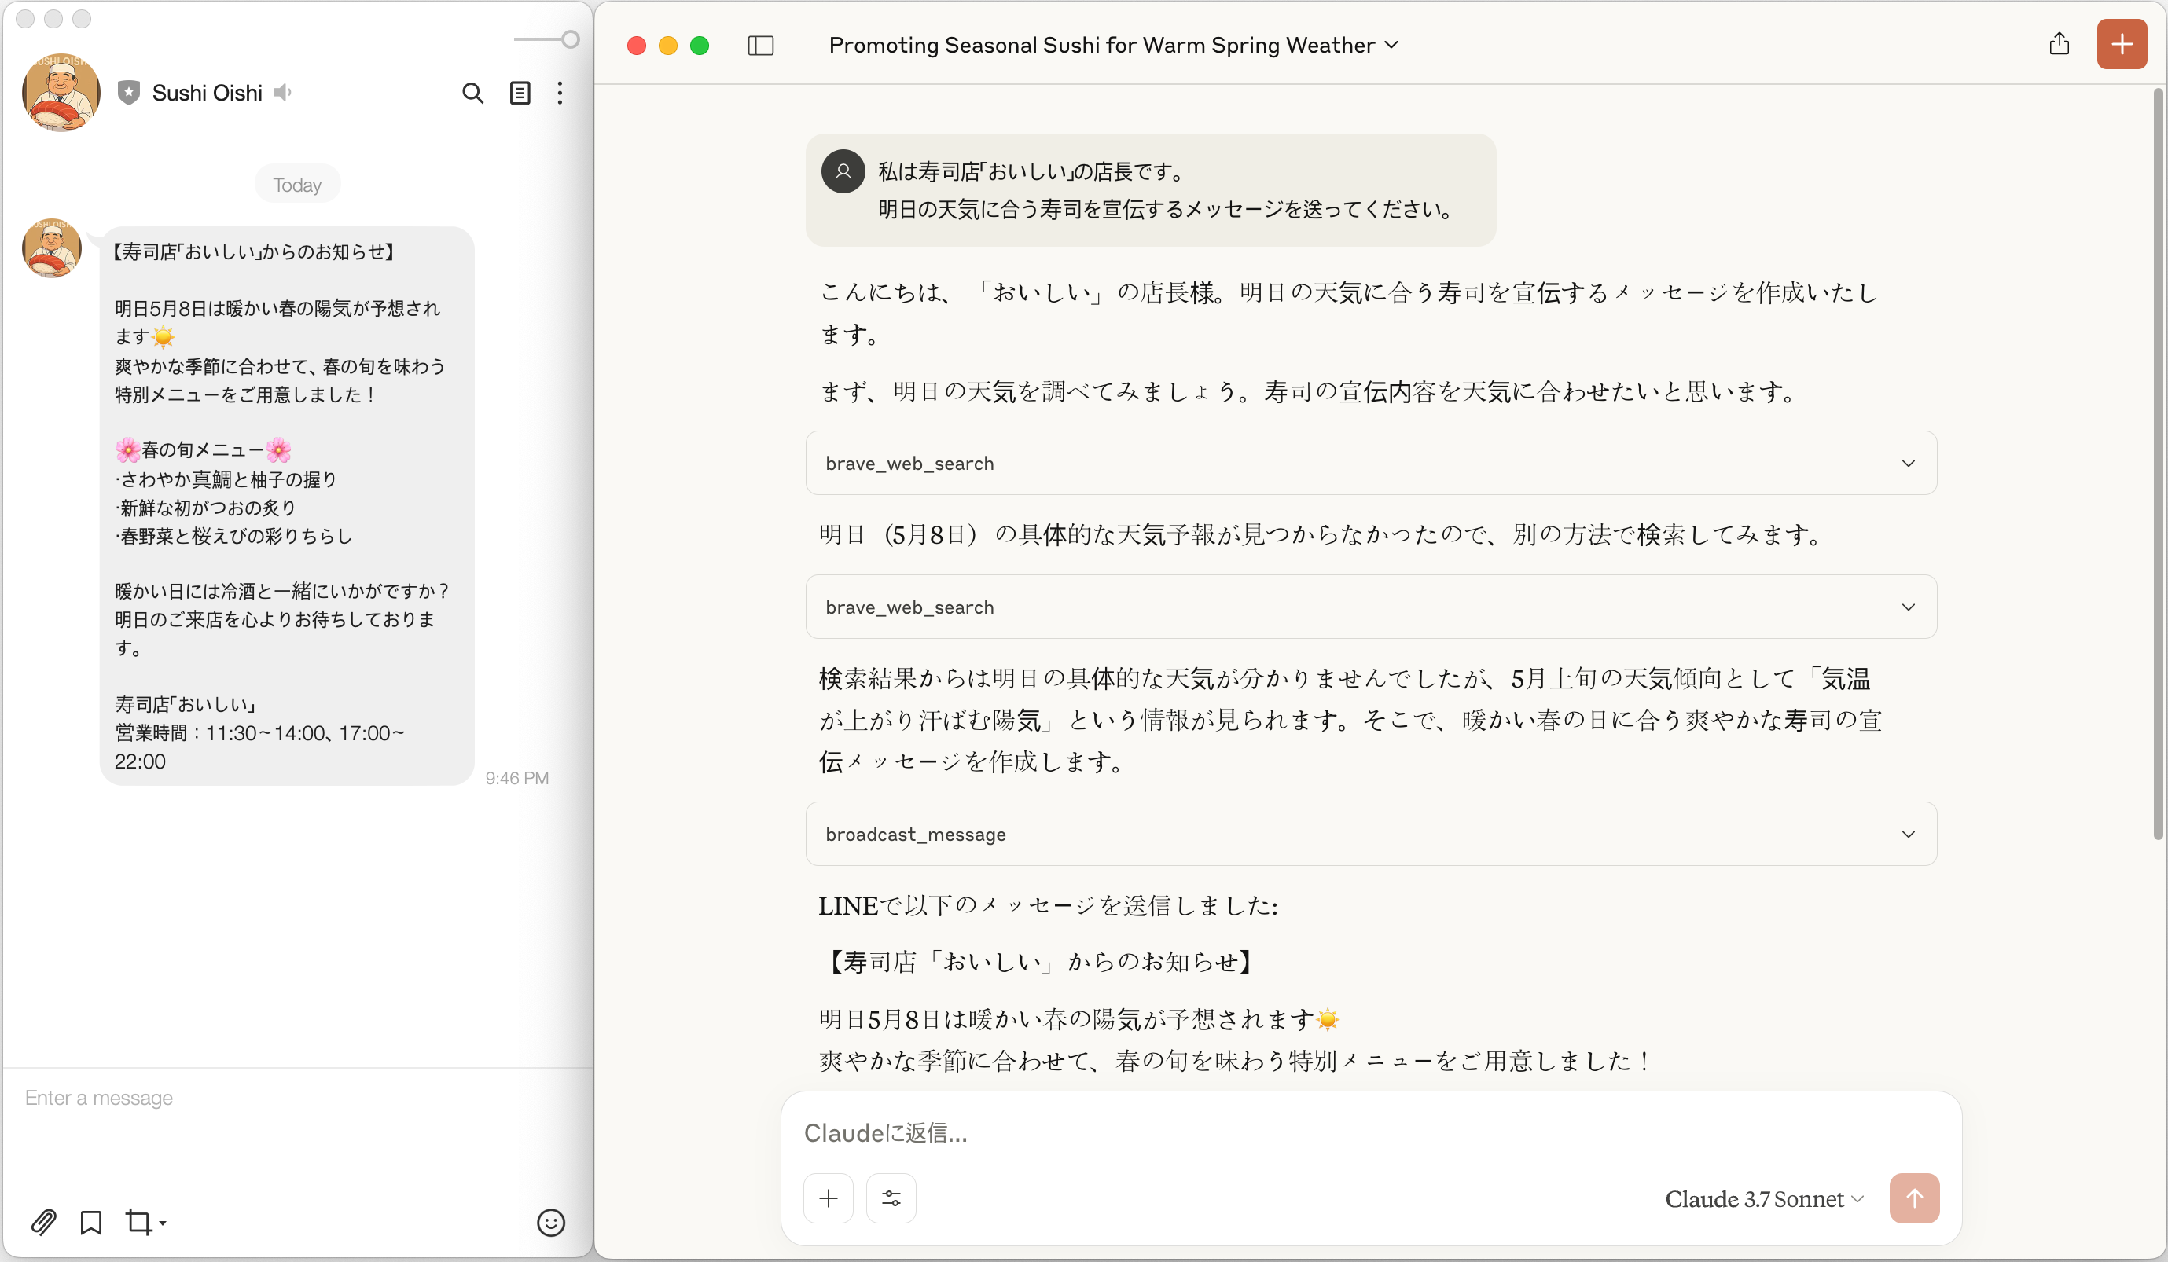Expand the broadcast_message tool call
The image size is (2168, 1262).
(x=1370, y=835)
